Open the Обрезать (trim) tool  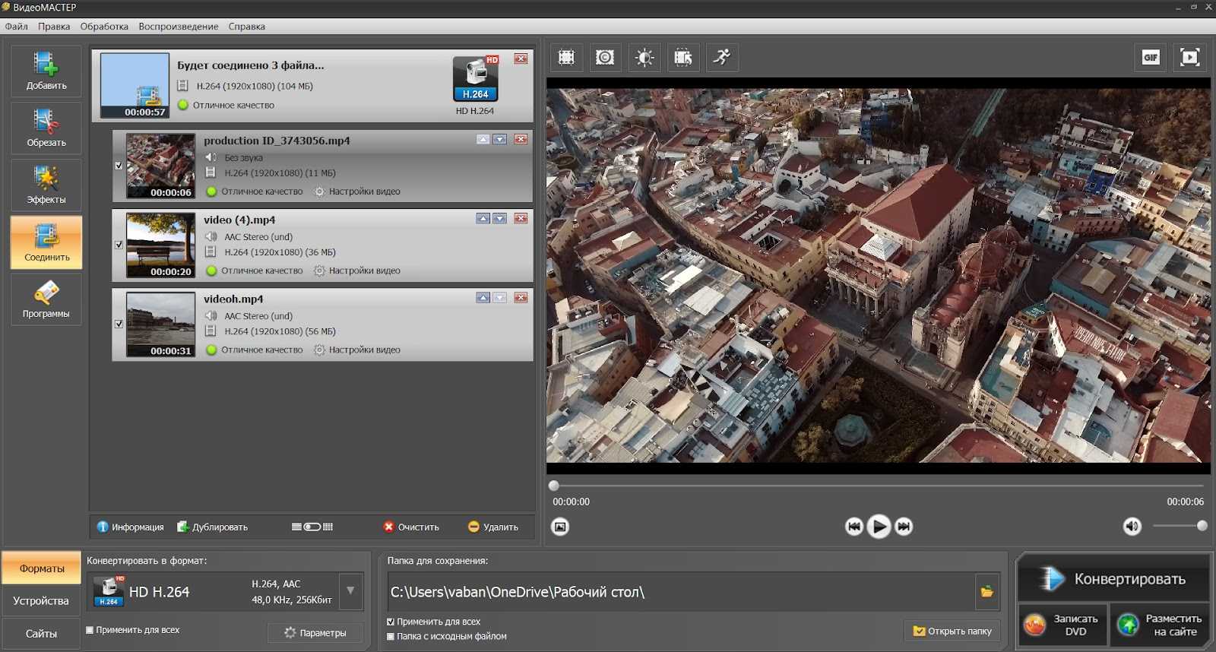coord(46,128)
